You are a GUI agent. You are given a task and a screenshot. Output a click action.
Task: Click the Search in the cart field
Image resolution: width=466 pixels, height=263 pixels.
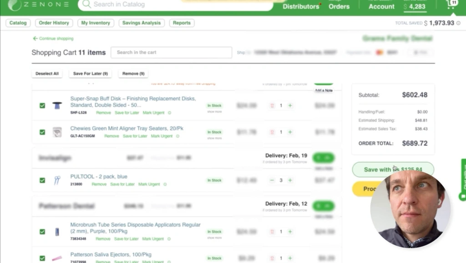pyautogui.click(x=171, y=52)
